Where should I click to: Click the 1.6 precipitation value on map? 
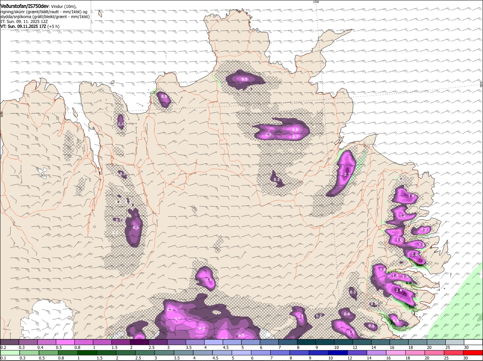(400, 240)
